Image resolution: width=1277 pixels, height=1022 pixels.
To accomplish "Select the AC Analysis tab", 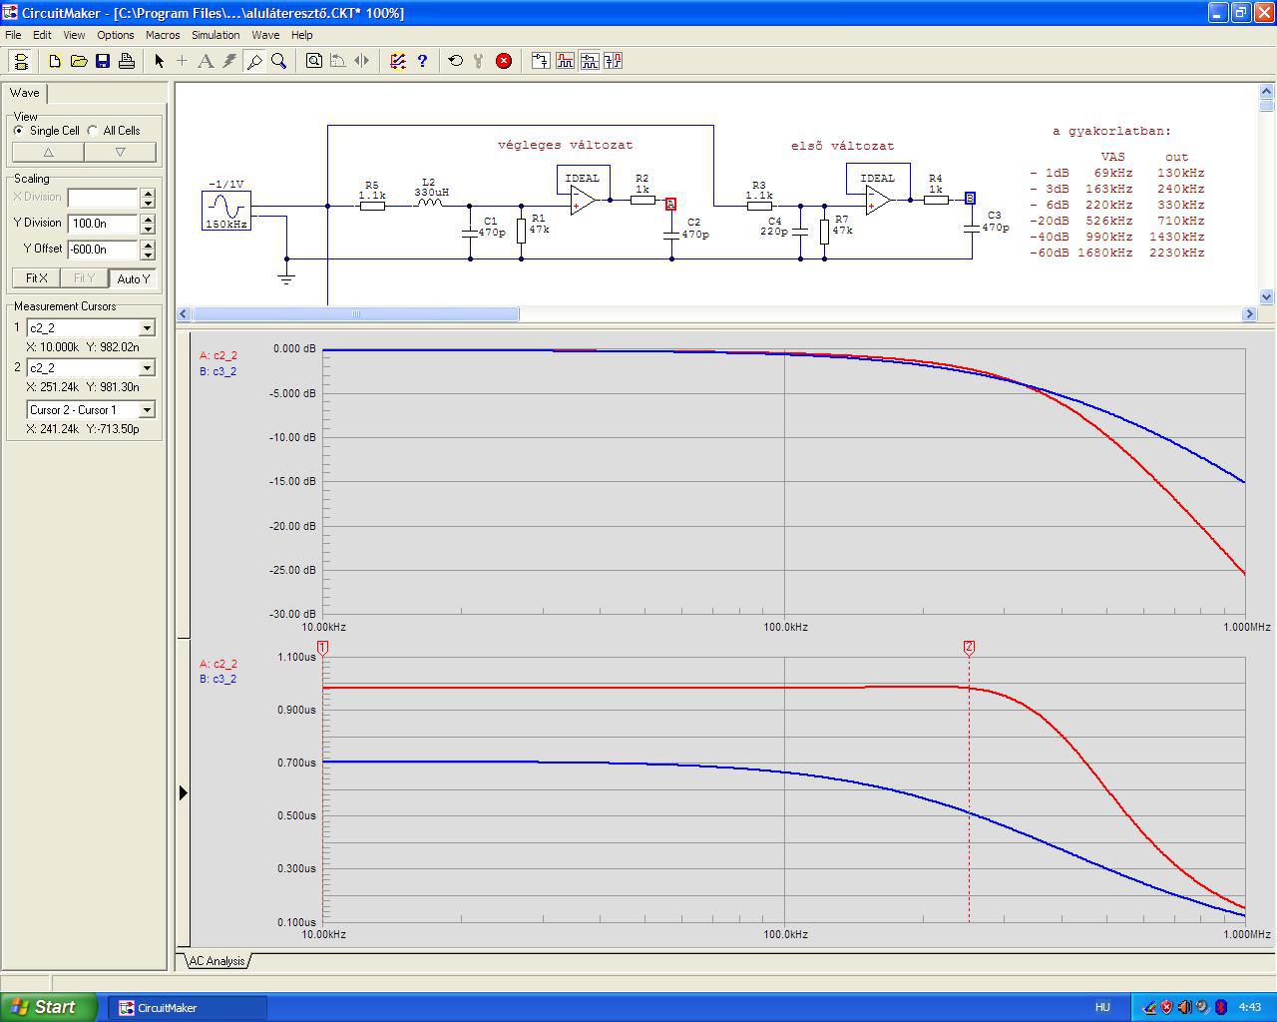I will (x=215, y=961).
